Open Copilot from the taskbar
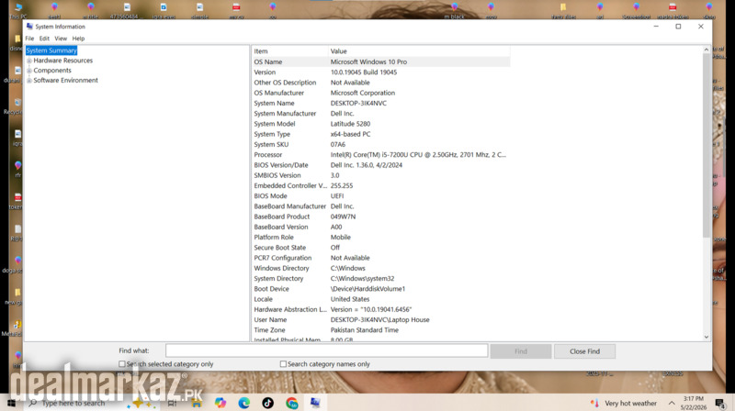This screenshot has width=735, height=411. [220, 403]
